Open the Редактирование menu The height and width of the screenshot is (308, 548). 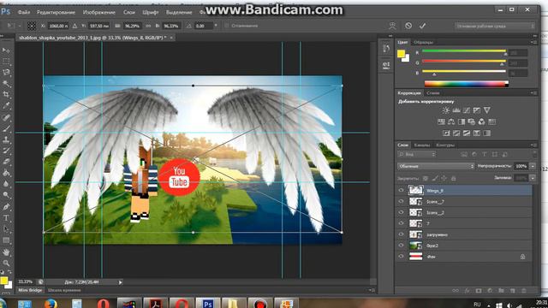point(56,12)
